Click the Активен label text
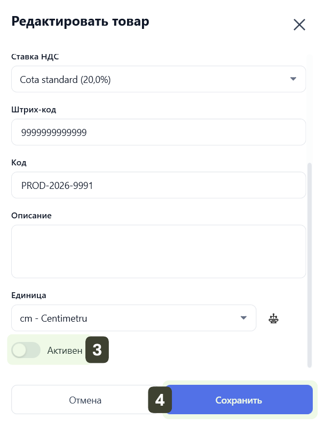Viewport: 324px width, 426px height. point(65,351)
